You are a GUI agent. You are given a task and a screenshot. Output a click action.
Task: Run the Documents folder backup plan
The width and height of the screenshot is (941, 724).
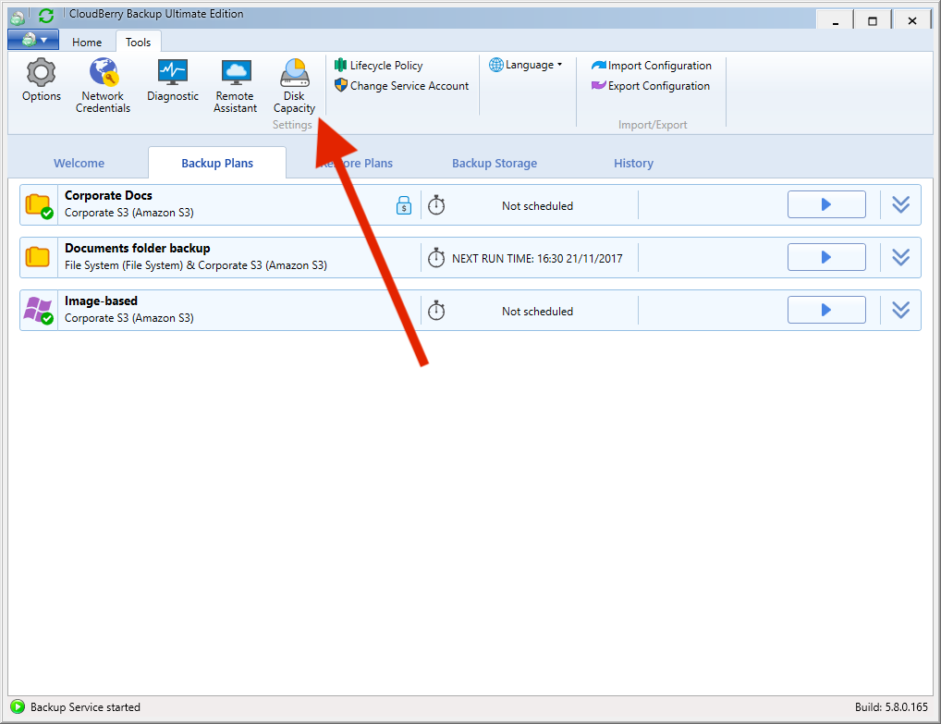826,257
